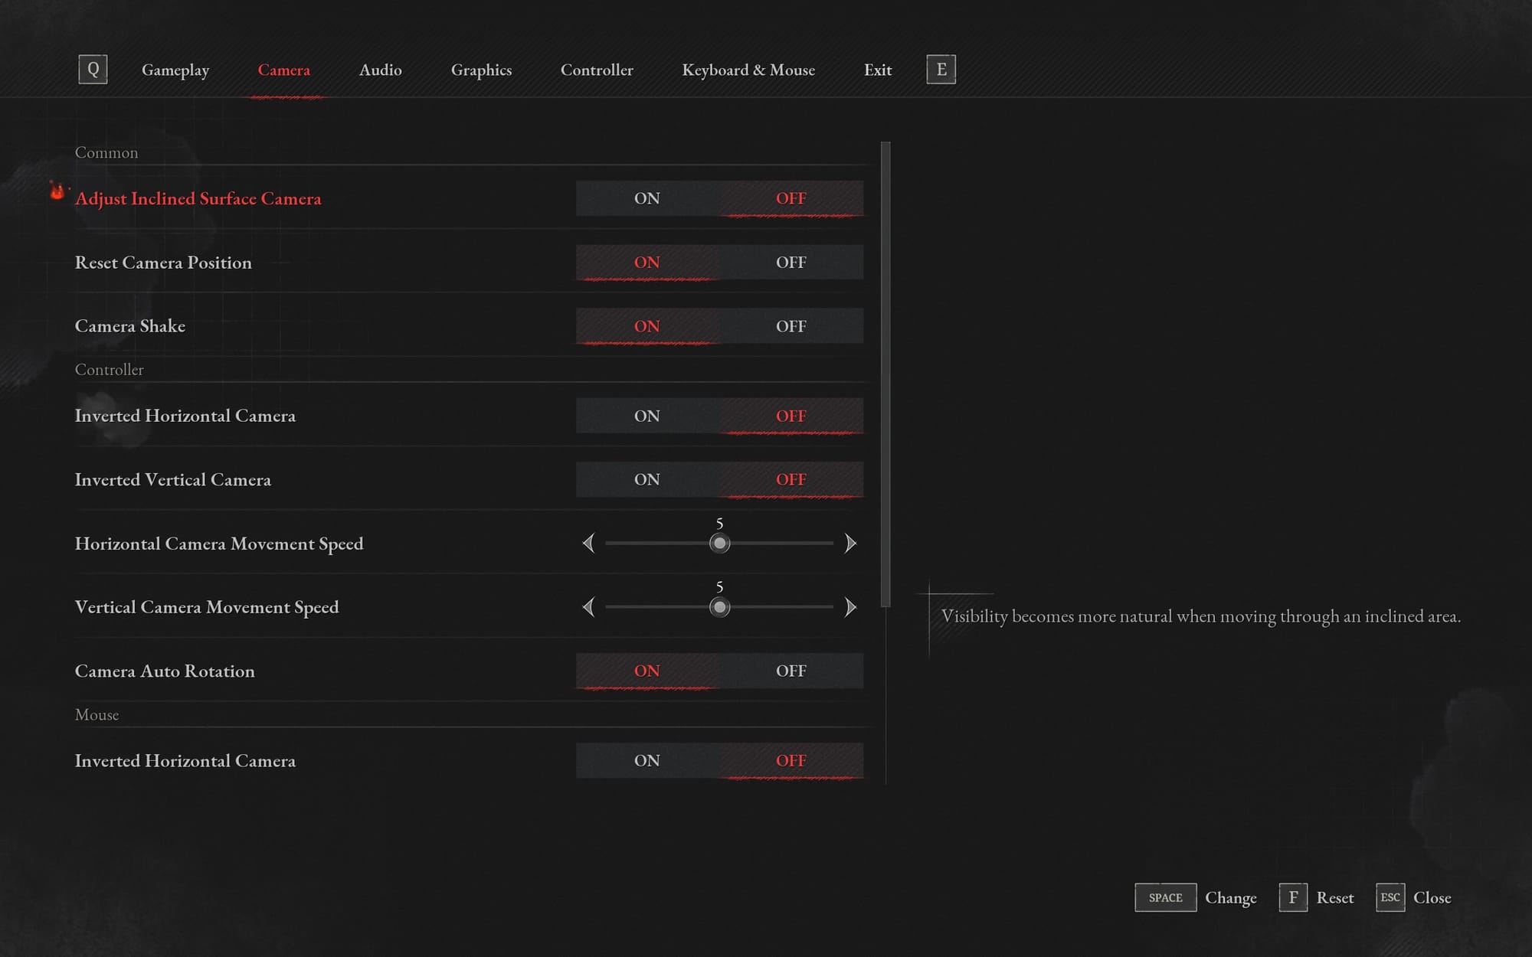Turn off Reset Camera Position

[x=791, y=262]
